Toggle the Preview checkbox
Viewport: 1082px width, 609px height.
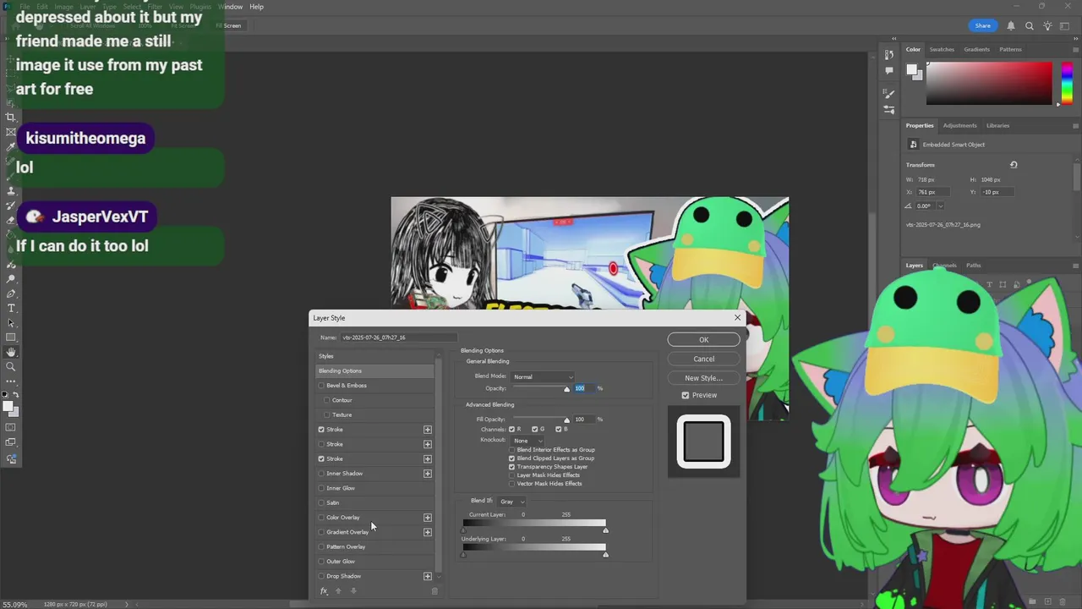[x=686, y=395]
